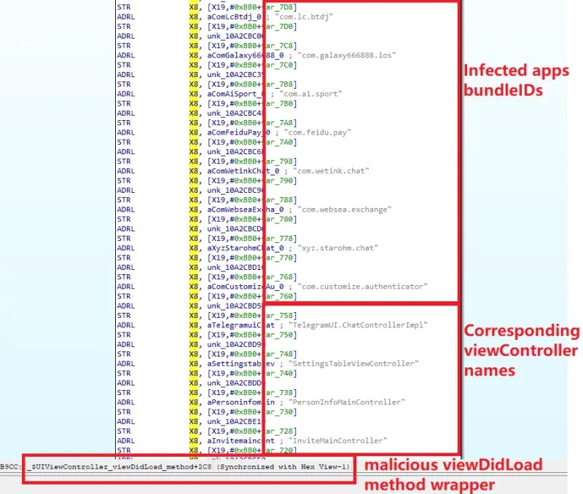This screenshot has height=494, width=583.
Task: Select the "com.wetink.chat" comment text
Action: (x=331, y=171)
